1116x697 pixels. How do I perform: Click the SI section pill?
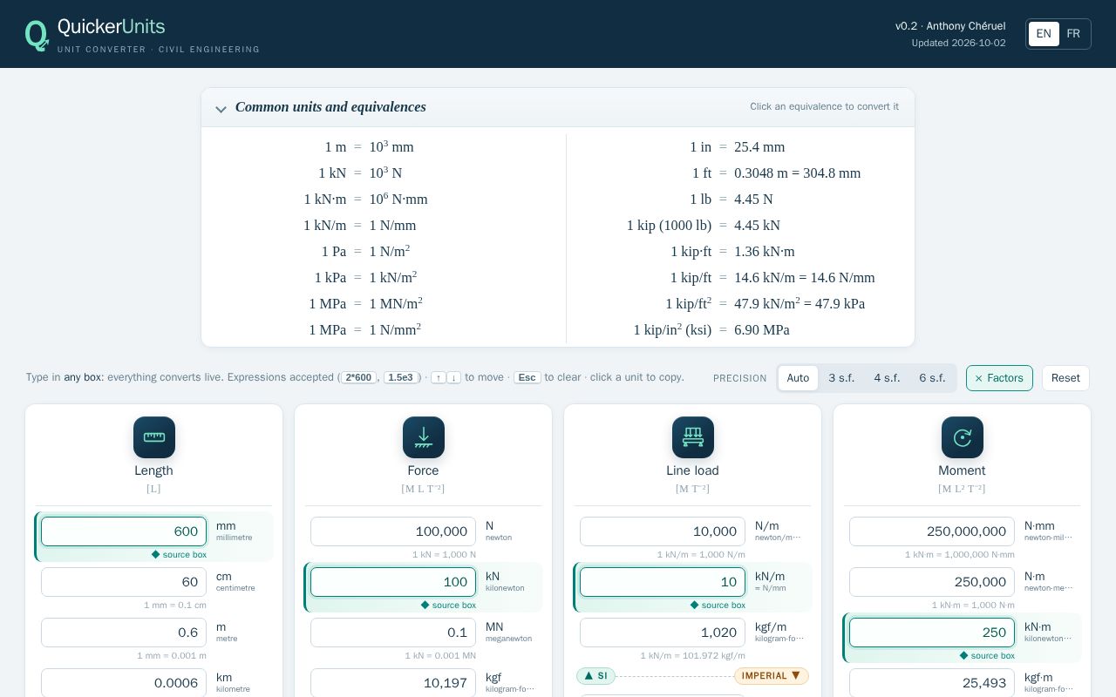point(595,676)
